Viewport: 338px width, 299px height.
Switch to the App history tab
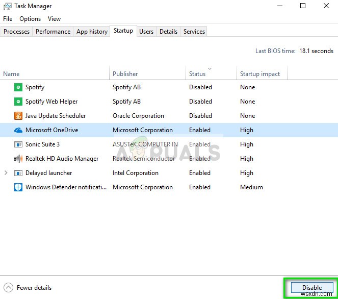coord(92,32)
